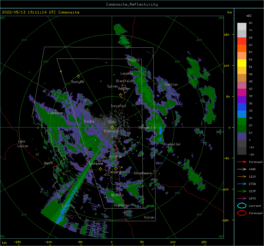Image resolution: width=264 pixels, height=246 pixels.
Task: Click the Banff town label
Action: (48, 163)
